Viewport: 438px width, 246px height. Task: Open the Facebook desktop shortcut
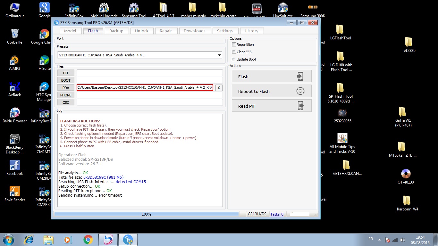pyautogui.click(x=14, y=168)
